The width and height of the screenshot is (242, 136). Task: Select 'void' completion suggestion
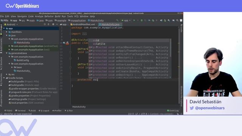point(129,40)
